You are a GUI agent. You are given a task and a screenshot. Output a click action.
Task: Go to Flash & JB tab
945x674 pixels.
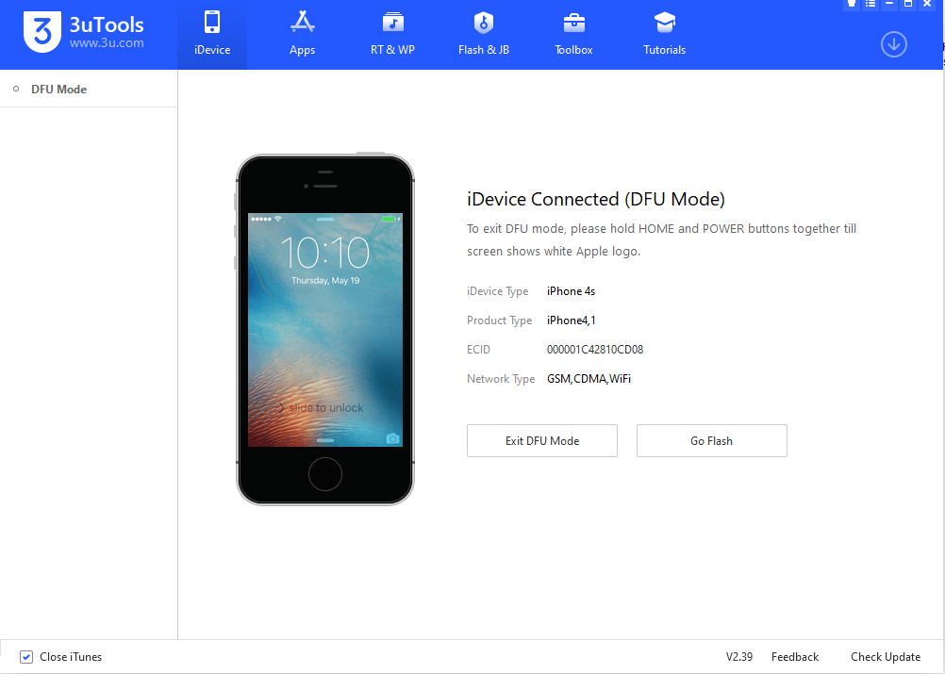point(484,35)
